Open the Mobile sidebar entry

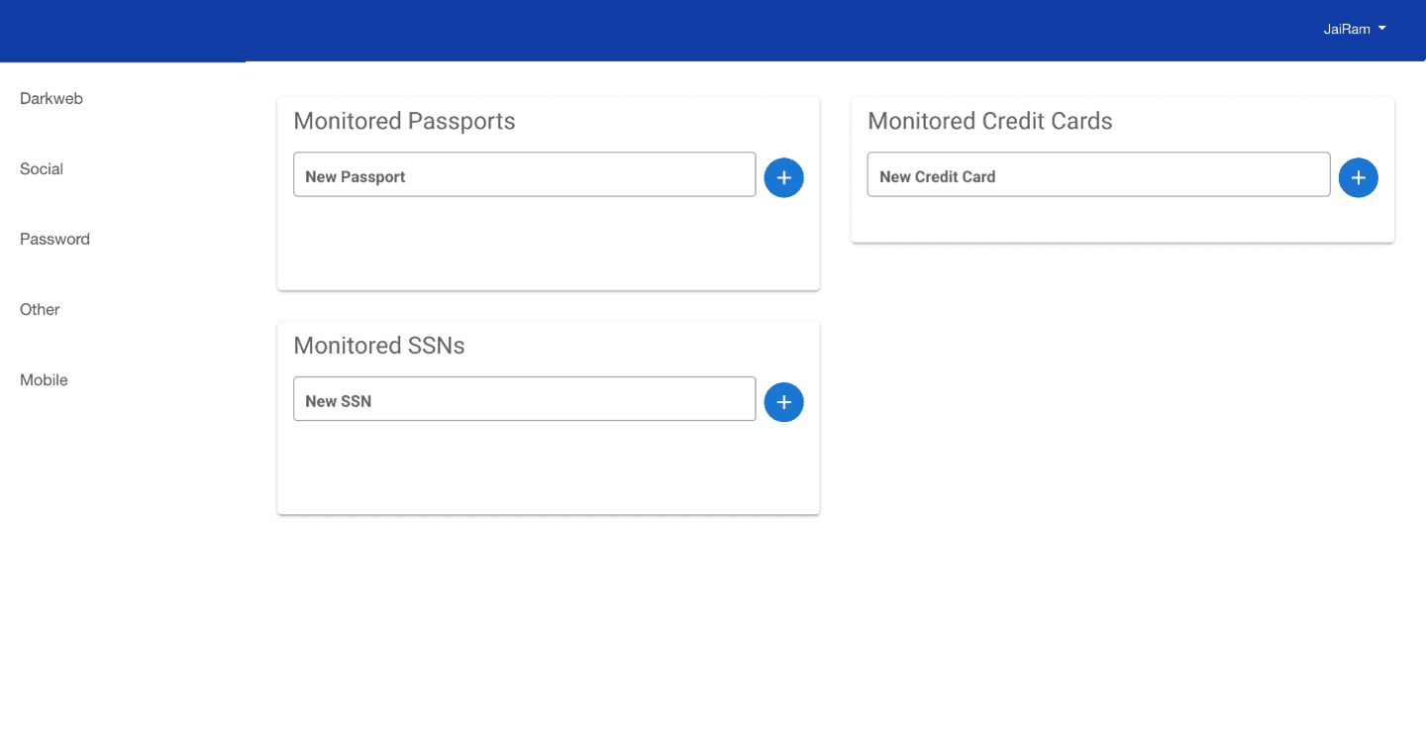coord(44,380)
